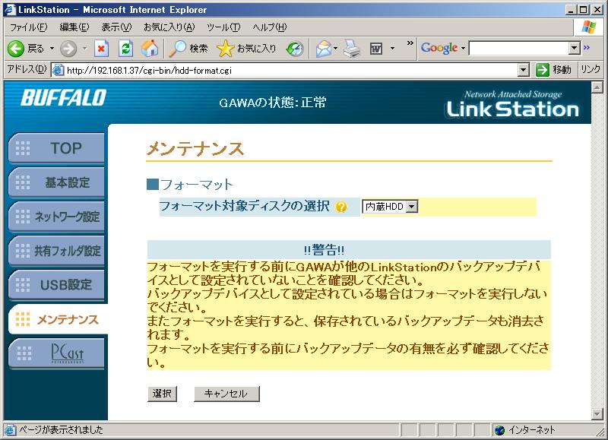Click the IE Back arrow icon

click(16, 49)
